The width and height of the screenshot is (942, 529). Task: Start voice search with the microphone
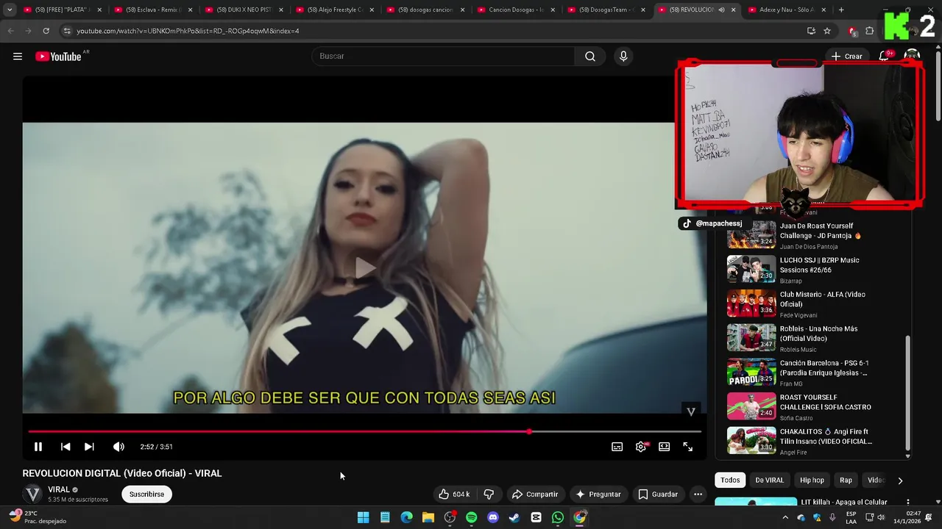point(623,57)
